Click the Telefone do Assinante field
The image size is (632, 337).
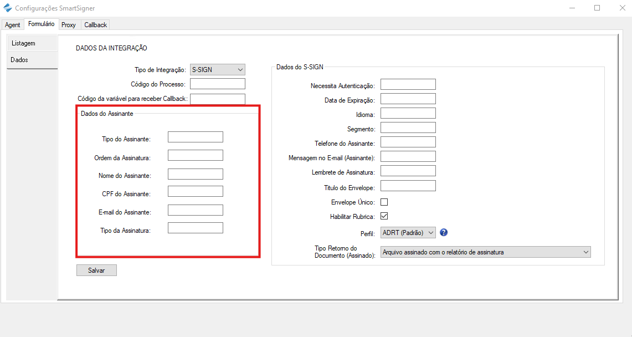[408, 142]
